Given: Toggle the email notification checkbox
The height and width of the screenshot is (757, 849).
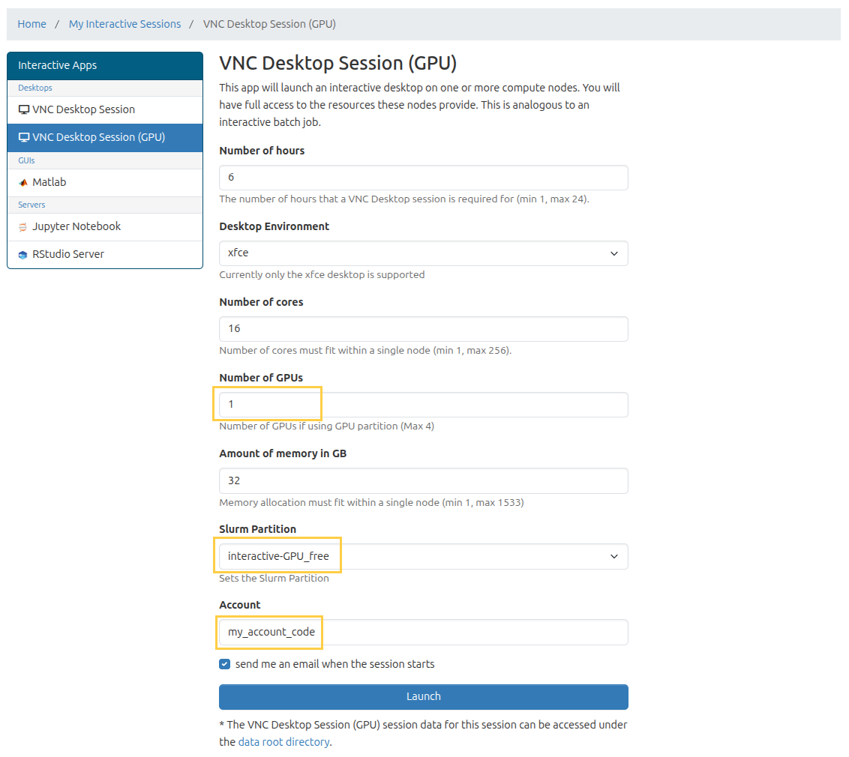Looking at the screenshot, I should tap(225, 664).
